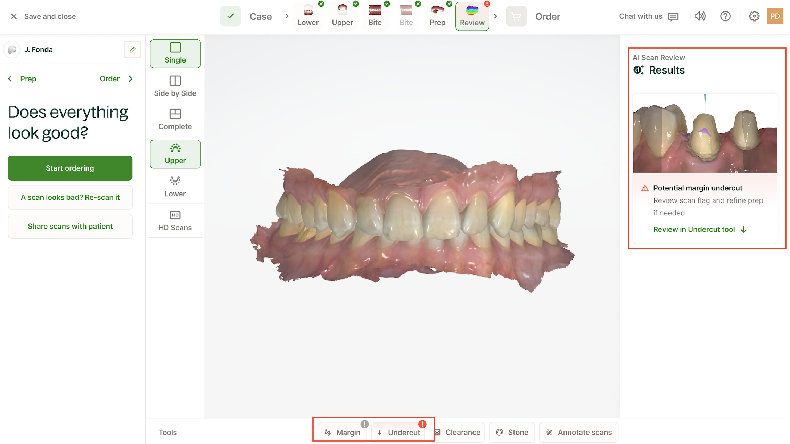Image resolution: width=790 pixels, height=444 pixels.
Task: Open the settings gear icon
Action: pos(754,16)
